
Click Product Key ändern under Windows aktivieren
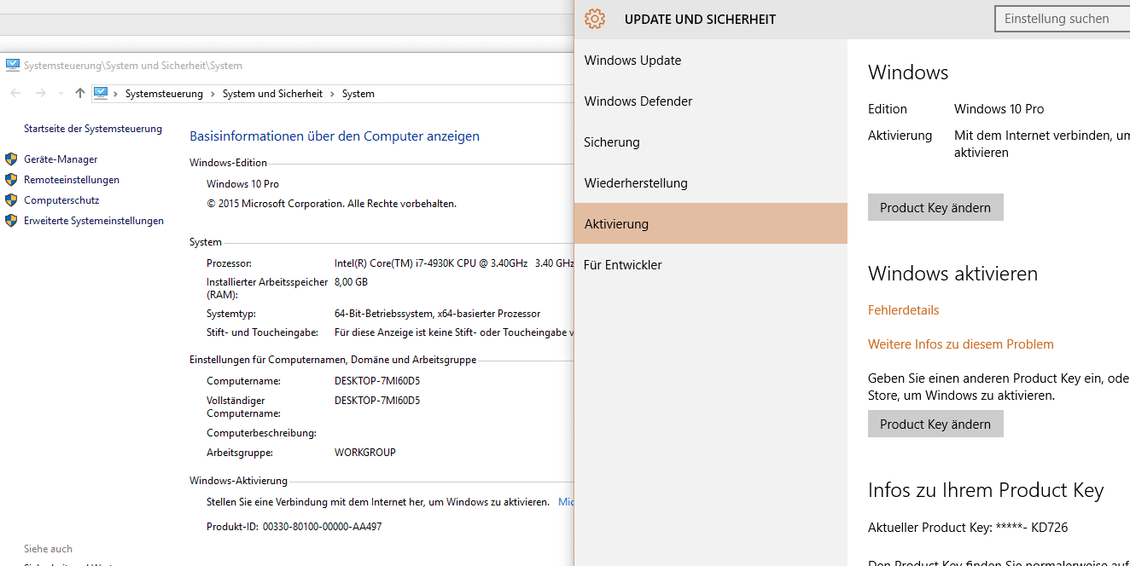tap(935, 424)
